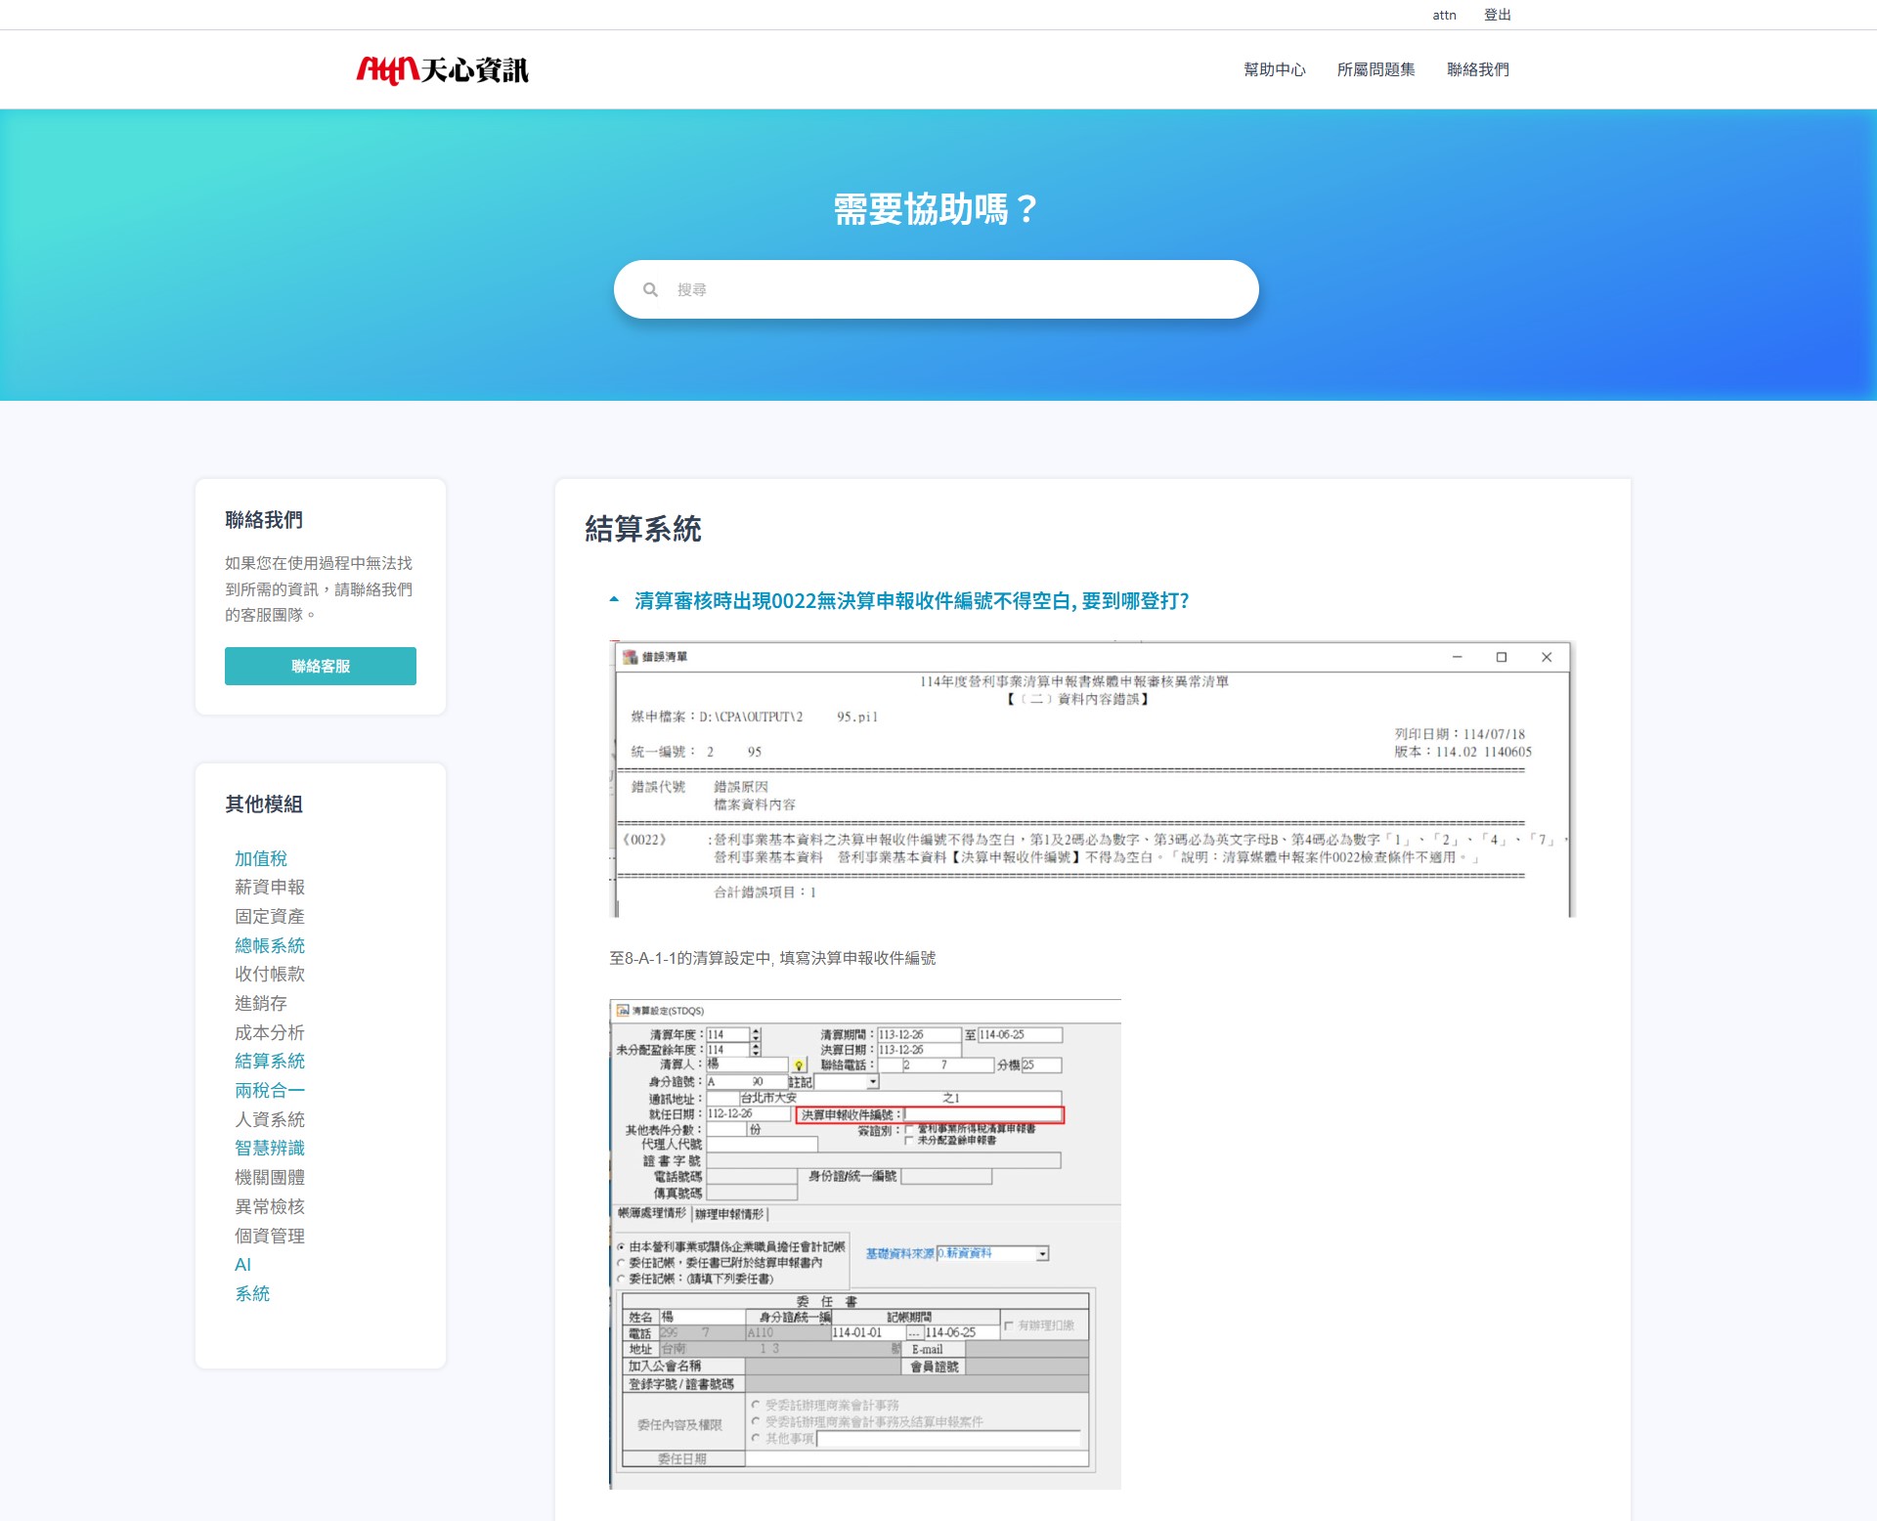Open the 總帳系統 module link

[x=270, y=945]
